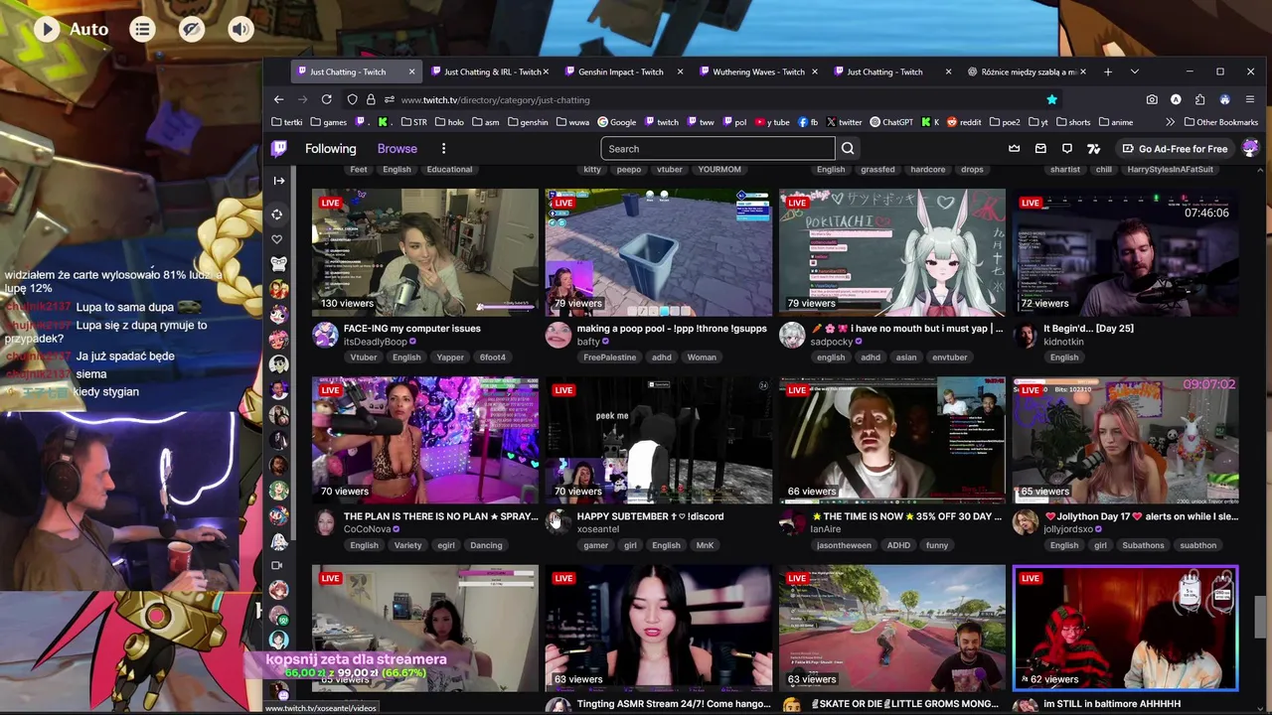The height and width of the screenshot is (715, 1272).
Task: Open the Prime loot crown icon
Action: pos(1015,149)
